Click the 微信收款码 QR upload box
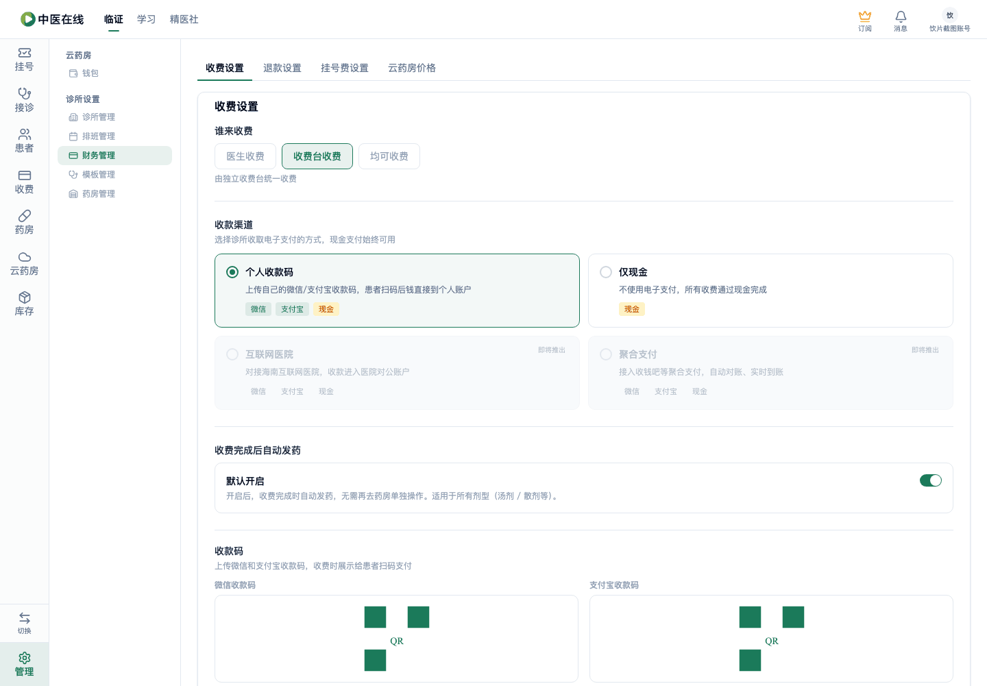This screenshot has height=686, width=987. tap(396, 639)
